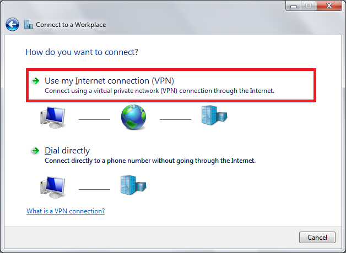
Task: Click the globe icon in the VPN diagram
Action: point(133,117)
